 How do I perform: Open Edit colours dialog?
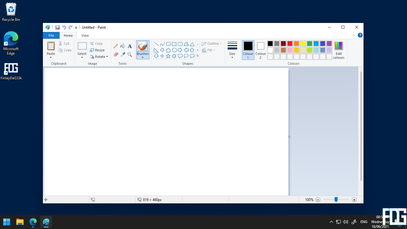point(338,50)
